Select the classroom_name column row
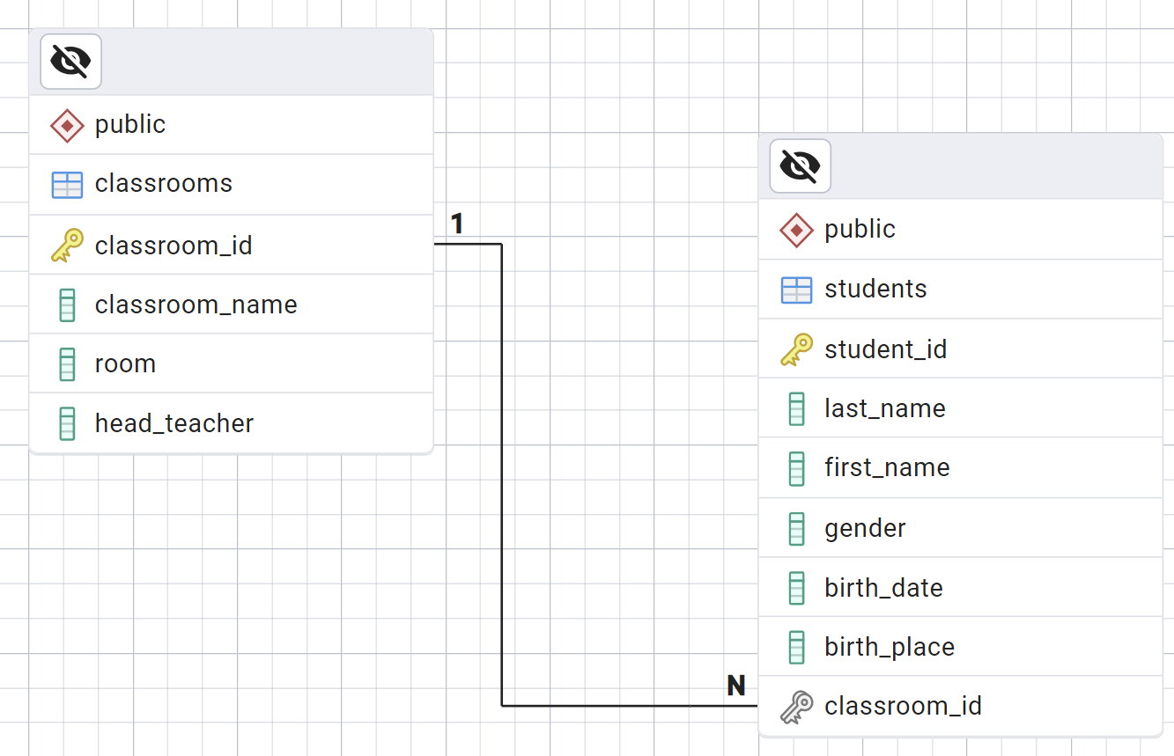This screenshot has height=756, width=1174. point(196,305)
